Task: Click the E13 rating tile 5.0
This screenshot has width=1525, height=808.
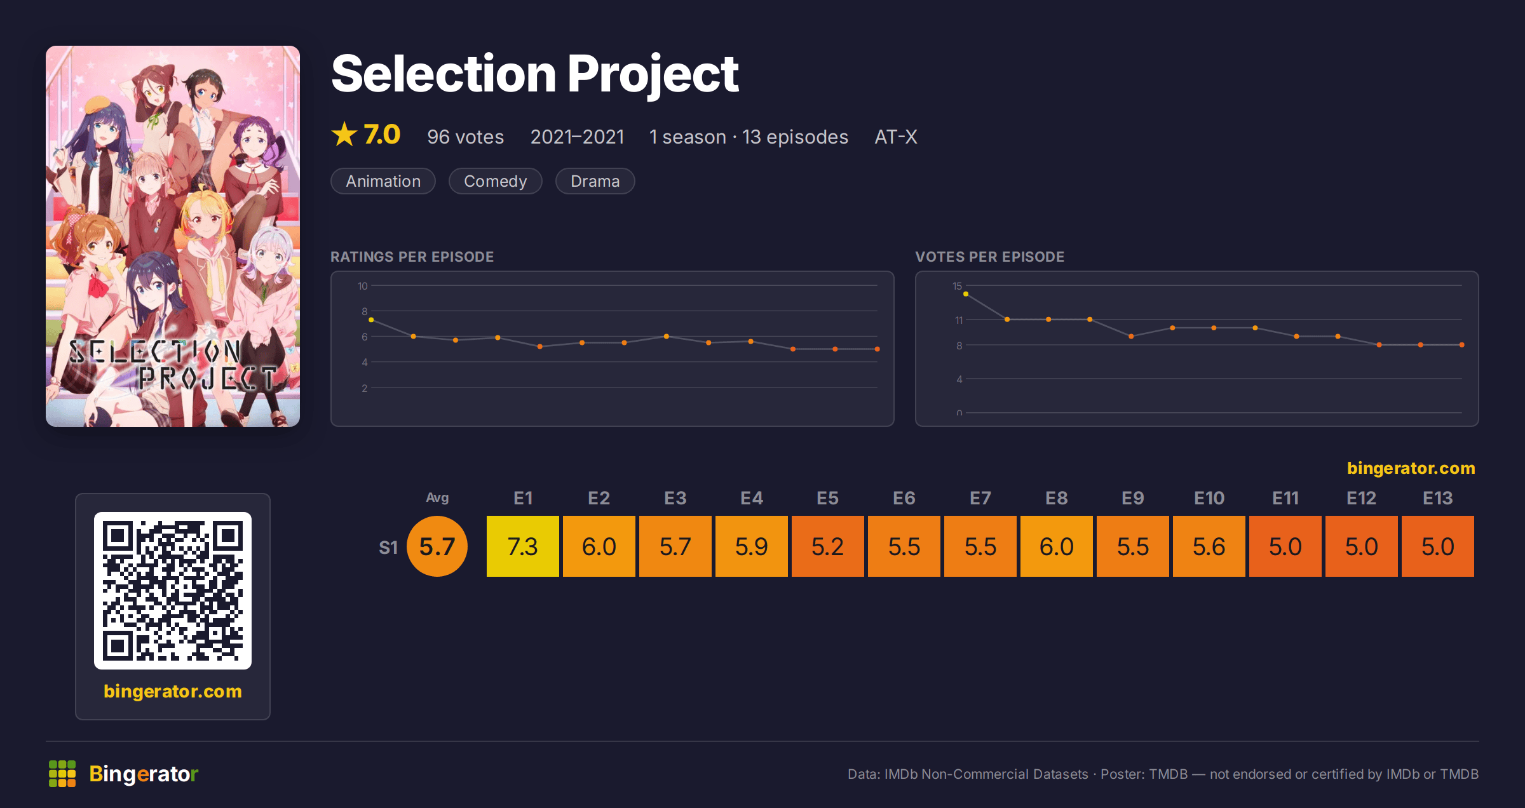Action: coord(1438,546)
